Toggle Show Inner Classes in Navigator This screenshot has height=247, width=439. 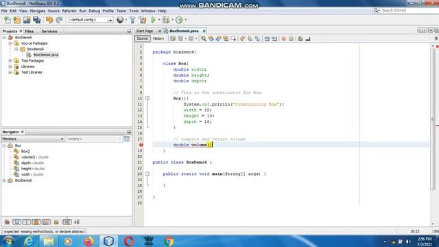click(46, 222)
